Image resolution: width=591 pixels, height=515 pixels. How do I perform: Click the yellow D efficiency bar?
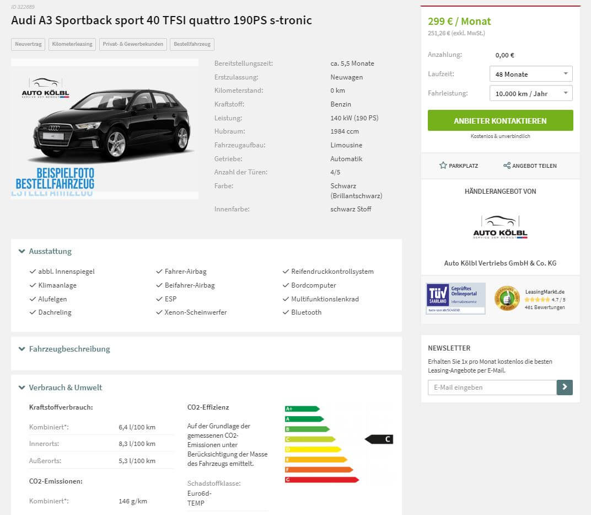coord(313,449)
